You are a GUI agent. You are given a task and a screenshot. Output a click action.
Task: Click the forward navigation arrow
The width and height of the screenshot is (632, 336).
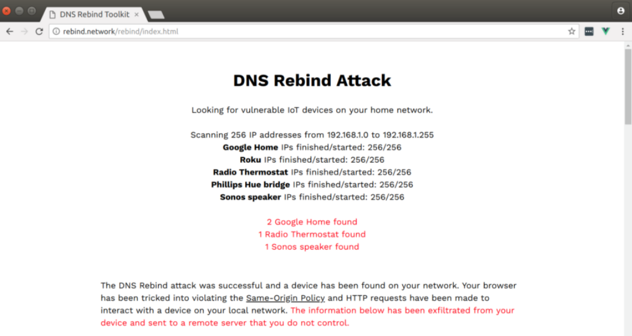click(x=24, y=31)
